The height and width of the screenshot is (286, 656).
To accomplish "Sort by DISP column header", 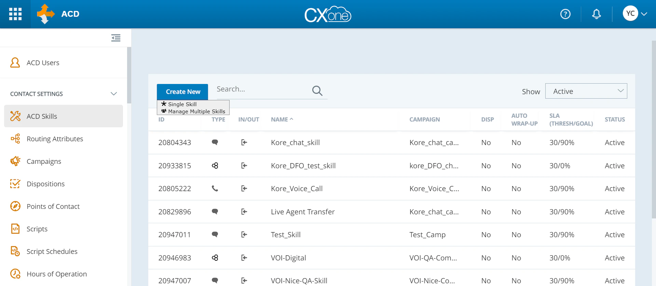I will pos(488,119).
